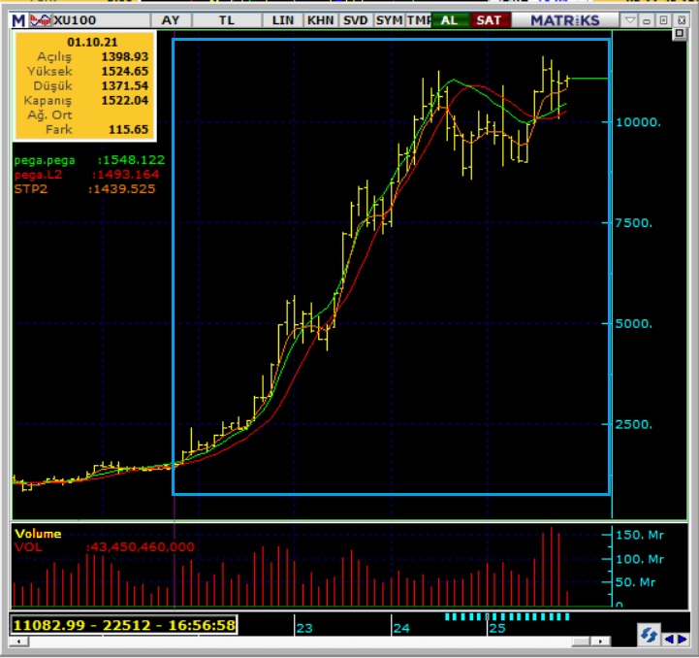Image resolution: width=699 pixels, height=658 pixels.
Task: Click the horizontal scrollbar right arrow
Action: click(602, 642)
